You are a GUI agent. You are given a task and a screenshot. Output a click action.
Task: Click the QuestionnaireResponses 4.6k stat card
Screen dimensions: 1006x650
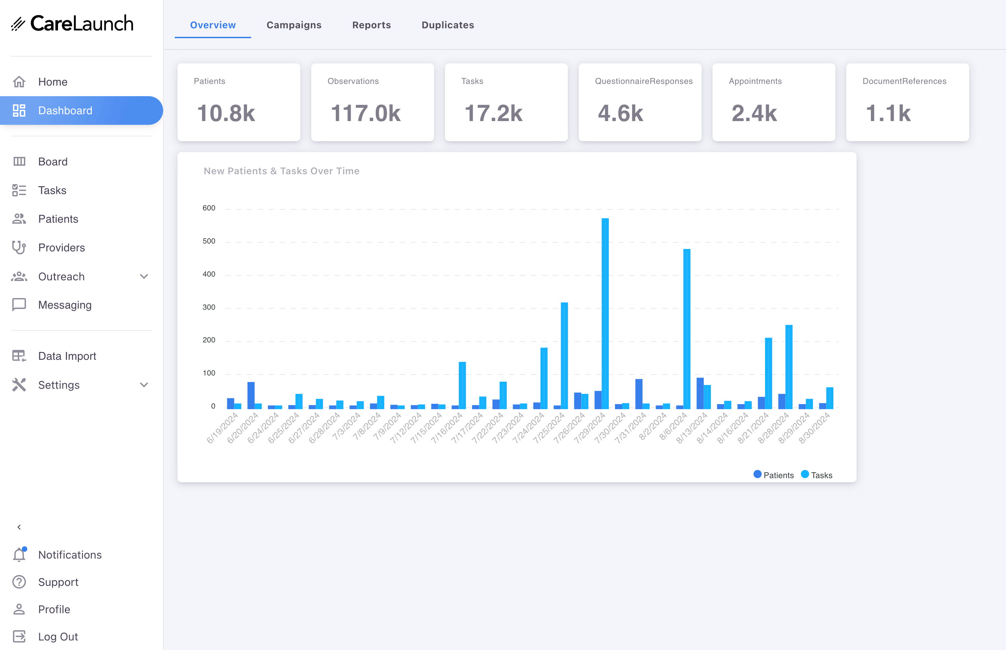pos(640,102)
